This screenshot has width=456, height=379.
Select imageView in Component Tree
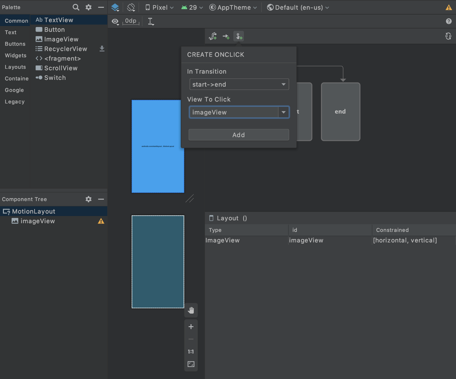[37, 221]
